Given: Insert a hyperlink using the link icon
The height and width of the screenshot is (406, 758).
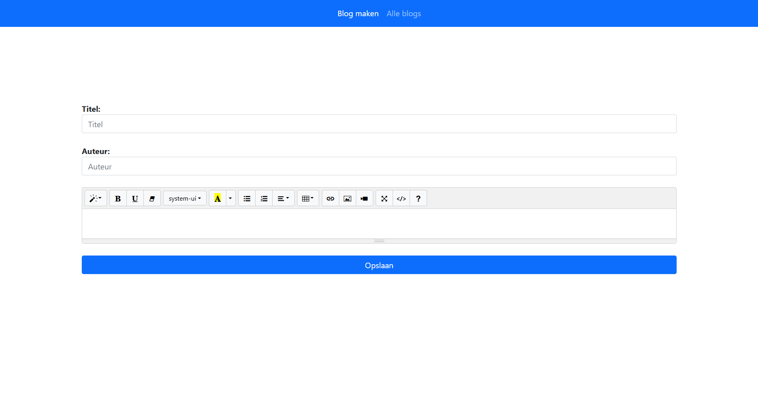Looking at the screenshot, I should 330,199.
